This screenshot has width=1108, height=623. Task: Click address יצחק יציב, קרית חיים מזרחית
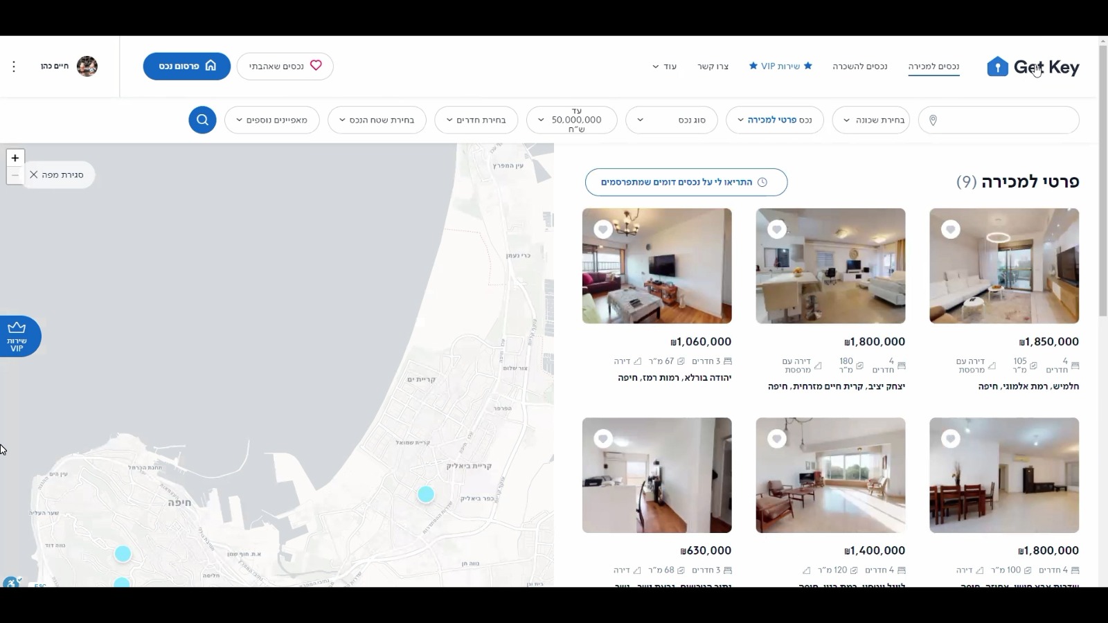837,386
